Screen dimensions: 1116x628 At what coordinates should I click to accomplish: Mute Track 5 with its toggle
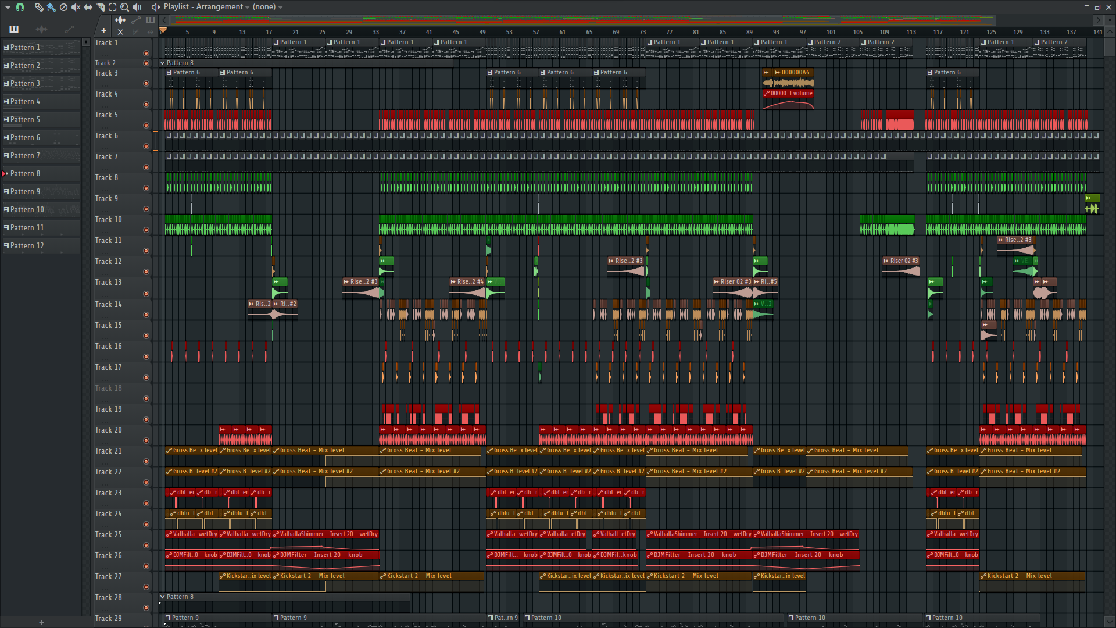pos(146,125)
